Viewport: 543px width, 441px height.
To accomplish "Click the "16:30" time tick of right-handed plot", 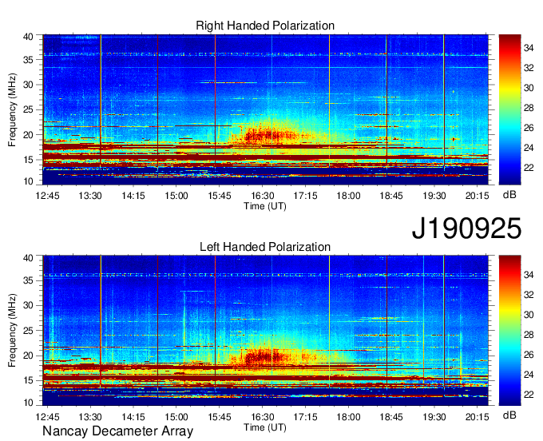I will click(262, 196).
